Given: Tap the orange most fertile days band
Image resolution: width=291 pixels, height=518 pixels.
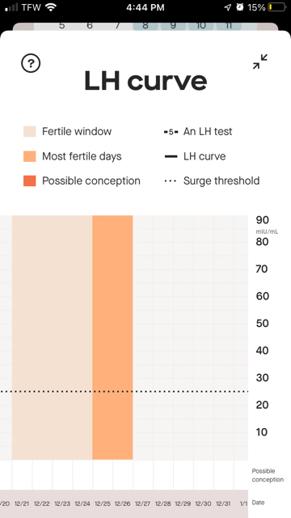Looking at the screenshot, I should tap(112, 337).
